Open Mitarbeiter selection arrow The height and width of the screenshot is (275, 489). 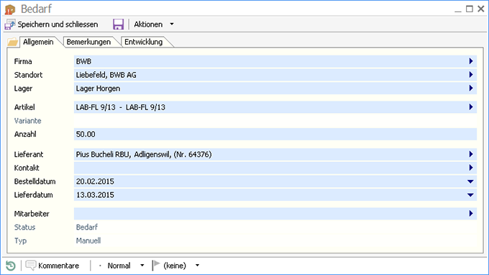coord(471,214)
